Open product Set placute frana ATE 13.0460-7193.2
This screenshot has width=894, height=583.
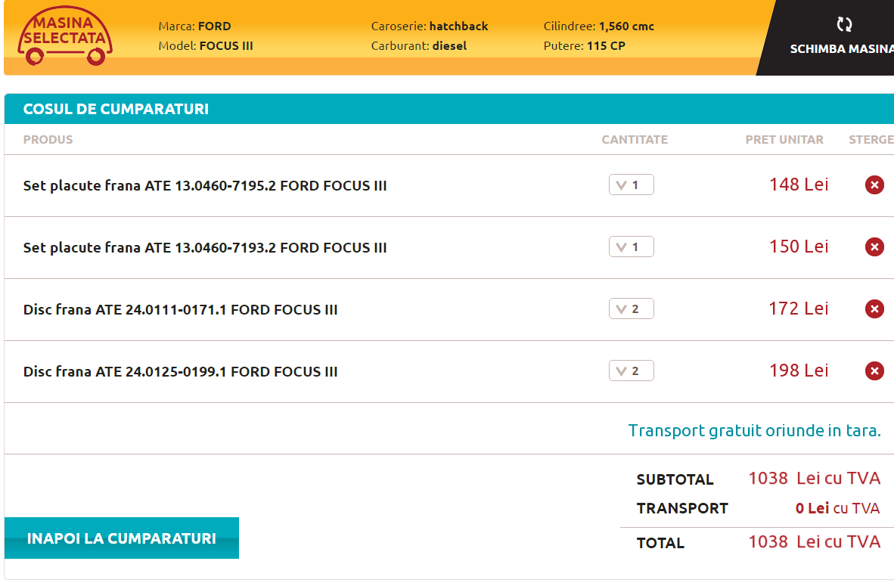point(205,248)
